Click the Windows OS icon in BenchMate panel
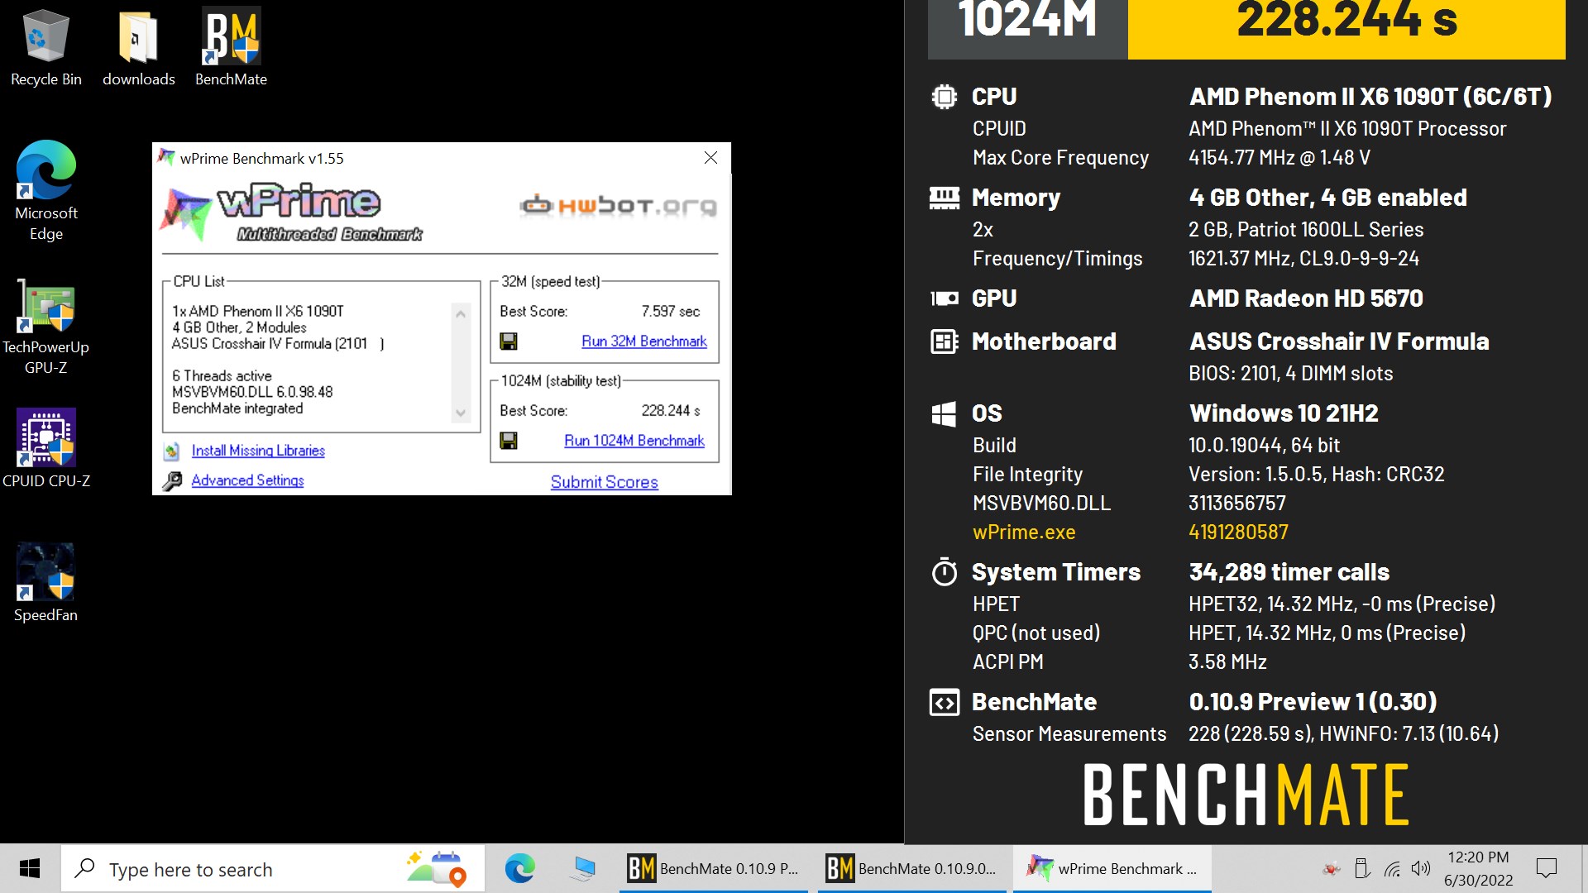This screenshot has width=1588, height=893. coord(944,413)
